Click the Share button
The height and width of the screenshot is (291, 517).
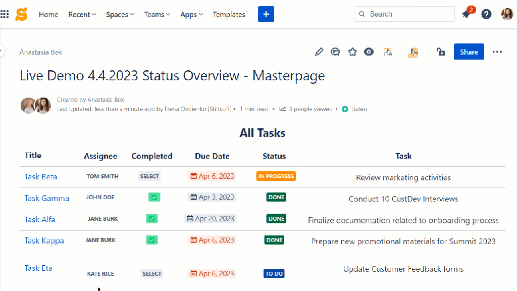469,52
